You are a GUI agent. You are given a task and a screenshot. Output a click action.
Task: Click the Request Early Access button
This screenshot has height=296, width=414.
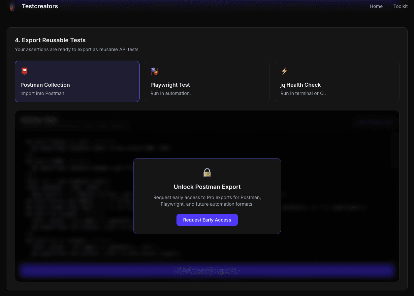coord(207,220)
